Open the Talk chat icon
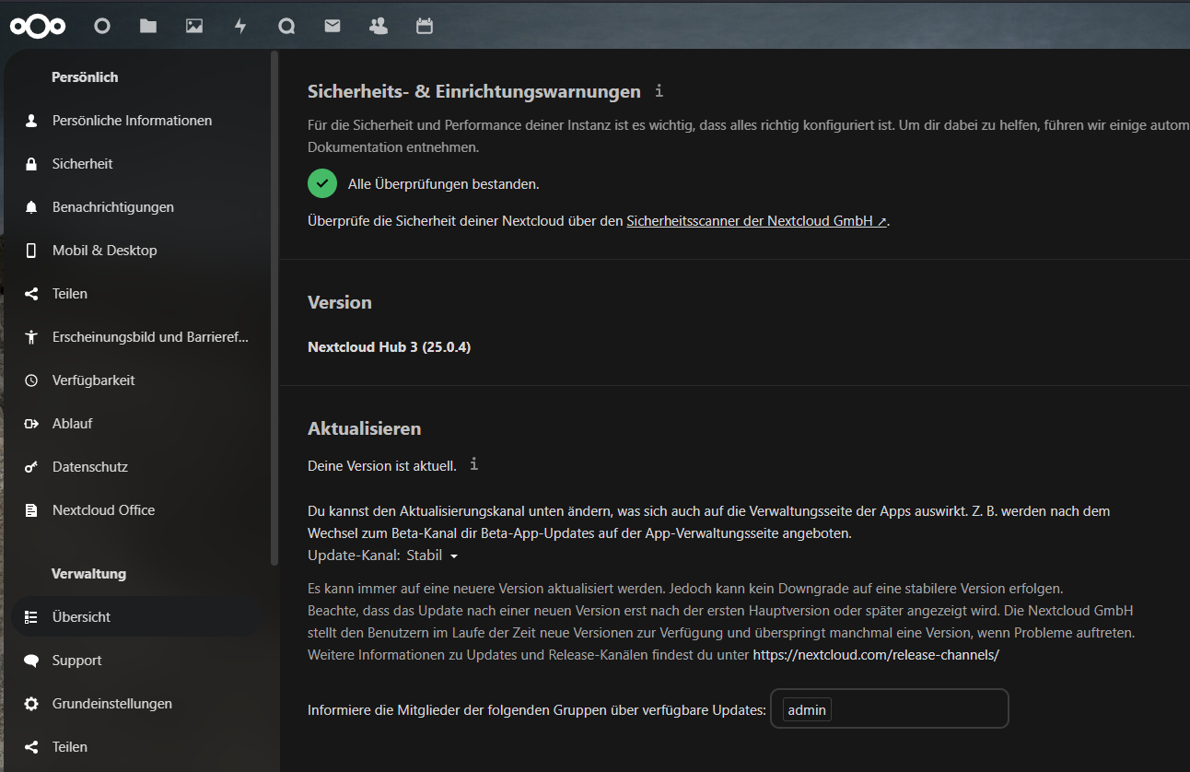 click(286, 27)
